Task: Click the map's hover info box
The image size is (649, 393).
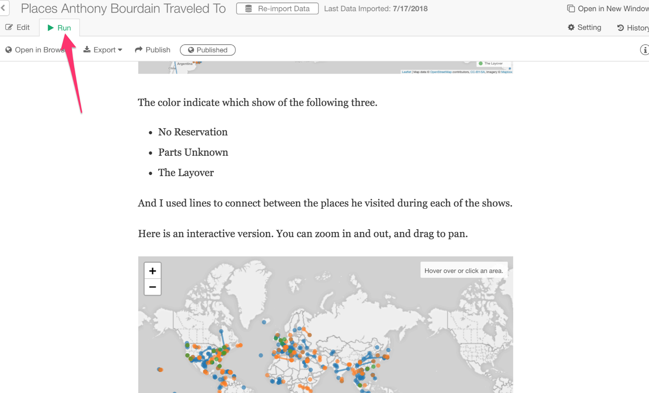Action: pyautogui.click(x=464, y=271)
